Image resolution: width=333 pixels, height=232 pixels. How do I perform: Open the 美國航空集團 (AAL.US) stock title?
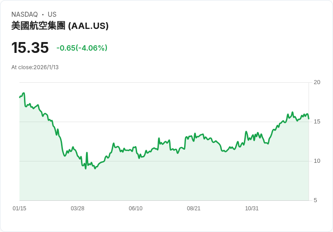coord(60,26)
